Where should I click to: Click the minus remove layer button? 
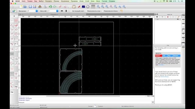click(173, 17)
